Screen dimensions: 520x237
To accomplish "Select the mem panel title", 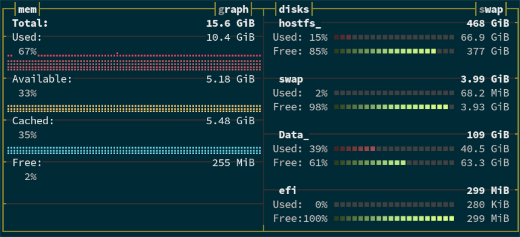I will (x=27, y=9).
